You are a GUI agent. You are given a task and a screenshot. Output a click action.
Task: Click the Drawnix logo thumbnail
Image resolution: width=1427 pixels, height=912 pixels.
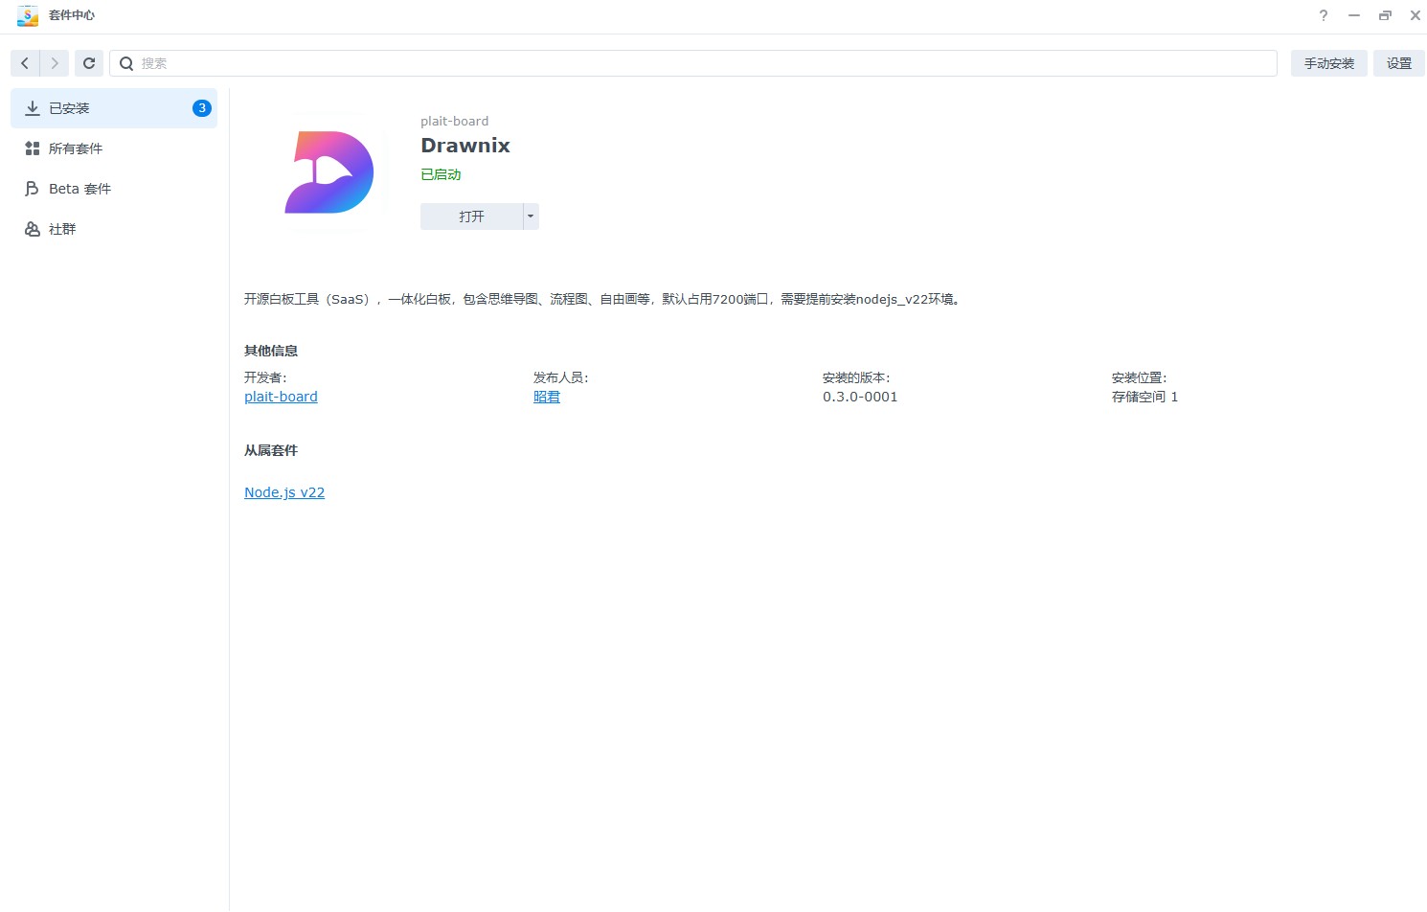coord(328,172)
